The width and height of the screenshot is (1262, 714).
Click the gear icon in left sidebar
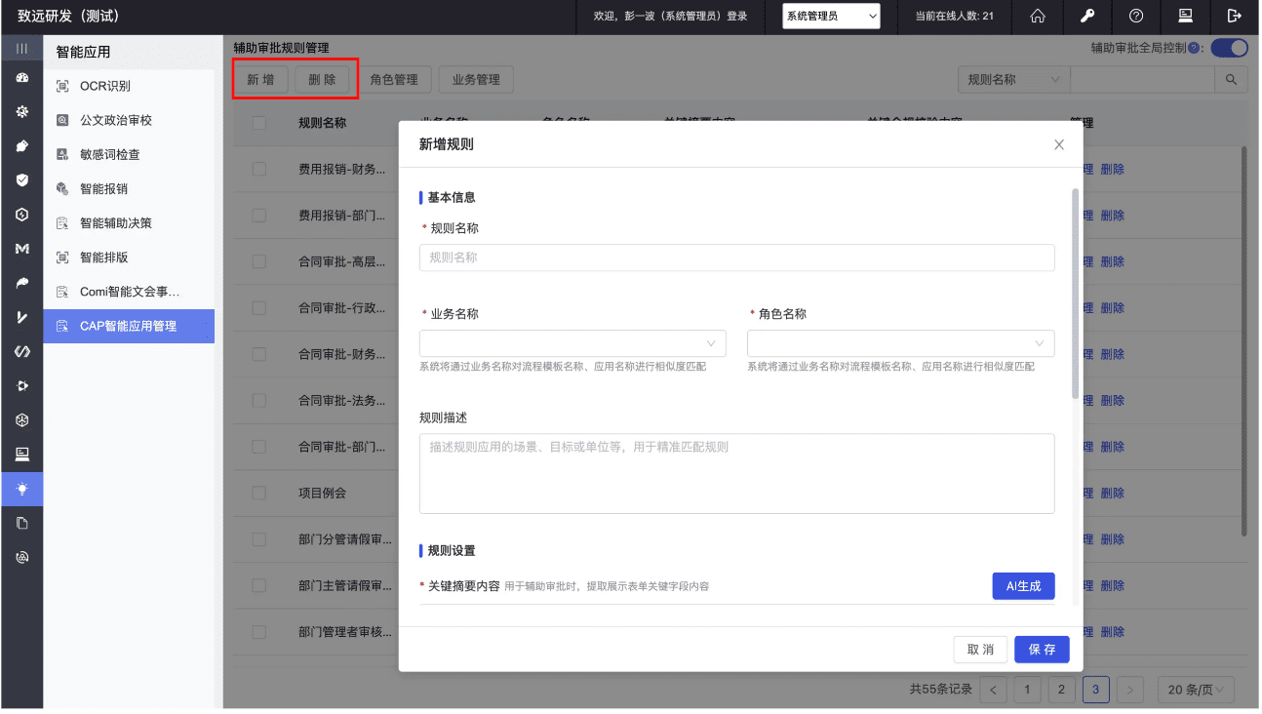[x=21, y=112]
